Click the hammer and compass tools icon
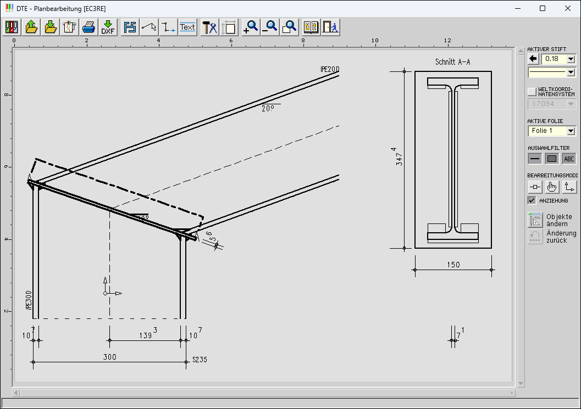 pyautogui.click(x=209, y=27)
